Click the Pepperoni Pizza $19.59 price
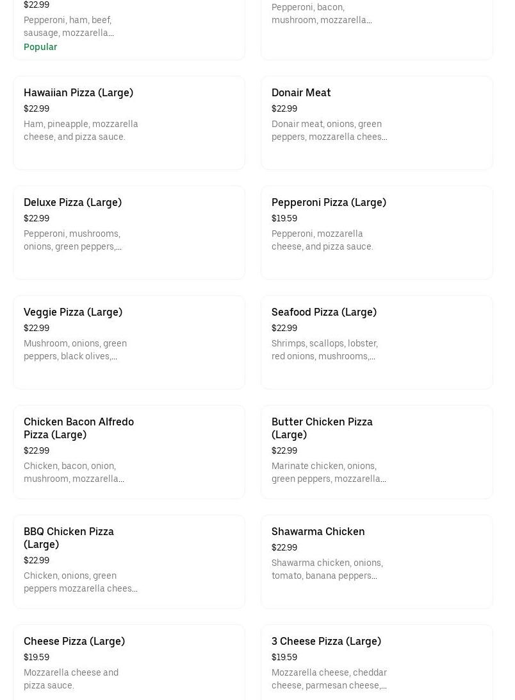The image size is (515, 700). (x=284, y=218)
